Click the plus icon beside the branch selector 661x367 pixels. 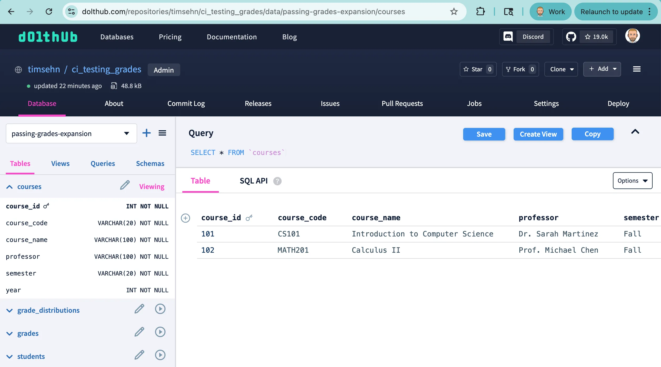(x=147, y=133)
